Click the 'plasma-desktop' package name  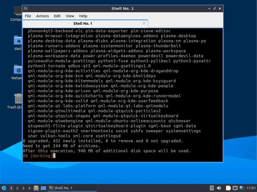[178, 36]
